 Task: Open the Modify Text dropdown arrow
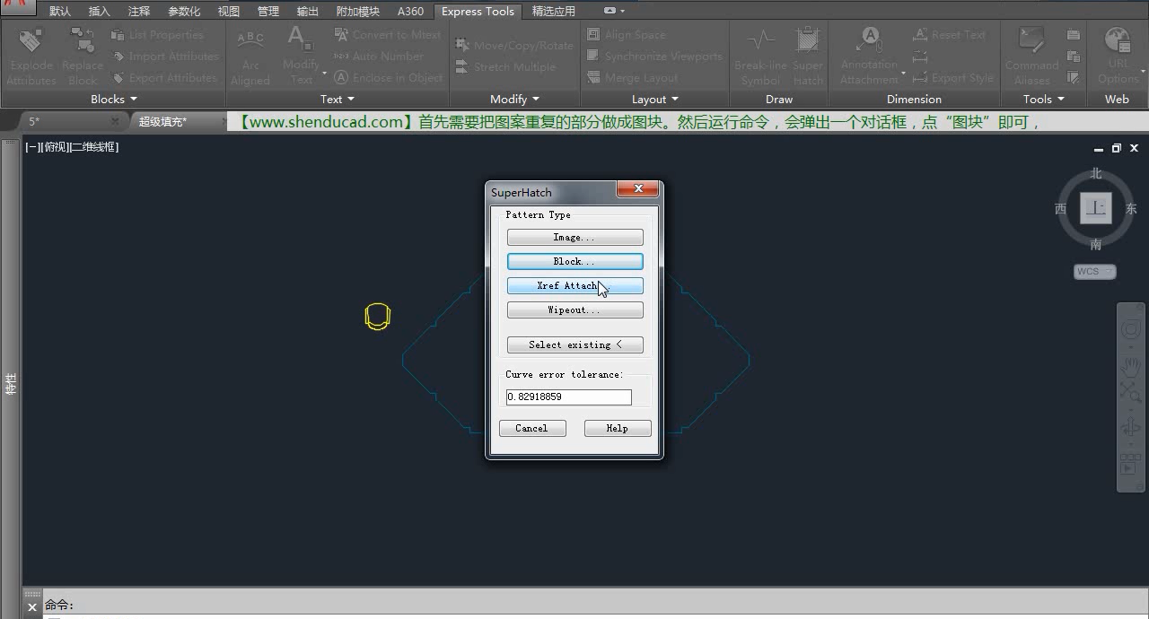[x=324, y=73]
